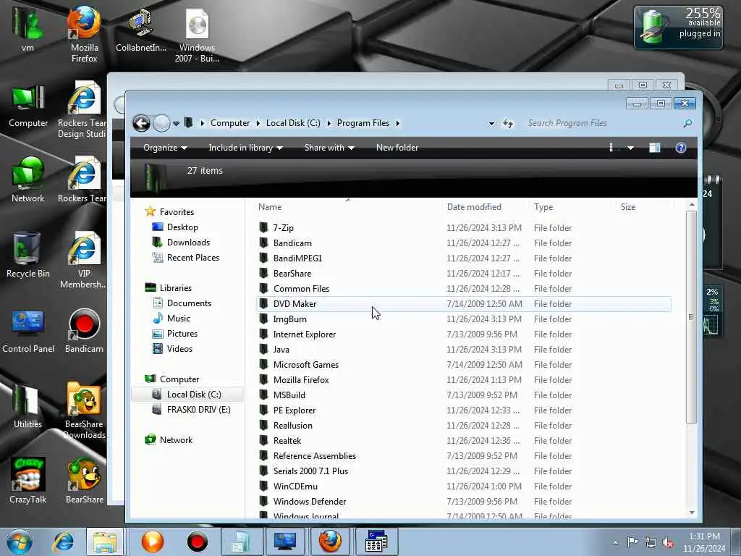Show hidden tray icons arrow
Screen dimensions: 741x556
(615, 542)
